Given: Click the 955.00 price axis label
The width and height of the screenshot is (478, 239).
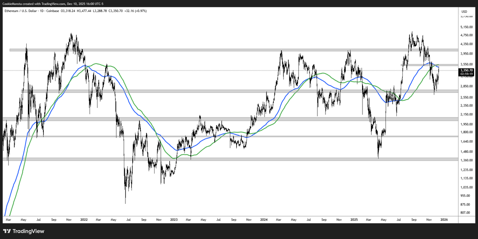Looking at the screenshot, I should pos(465,196).
